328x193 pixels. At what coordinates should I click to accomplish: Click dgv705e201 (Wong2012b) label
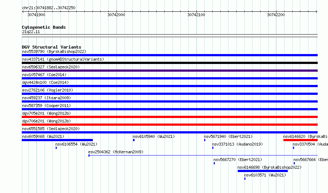46,113
